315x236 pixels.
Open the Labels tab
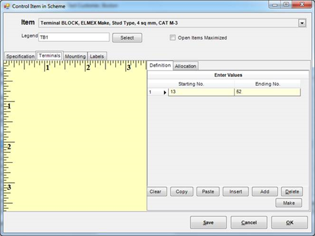point(97,56)
